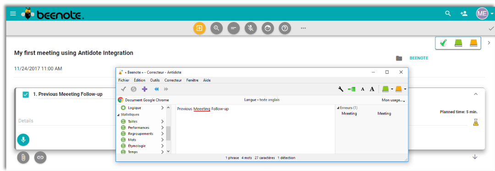The height and width of the screenshot is (171, 495).
Task: Click the gray next detection arrows
Action: click(x=166, y=89)
